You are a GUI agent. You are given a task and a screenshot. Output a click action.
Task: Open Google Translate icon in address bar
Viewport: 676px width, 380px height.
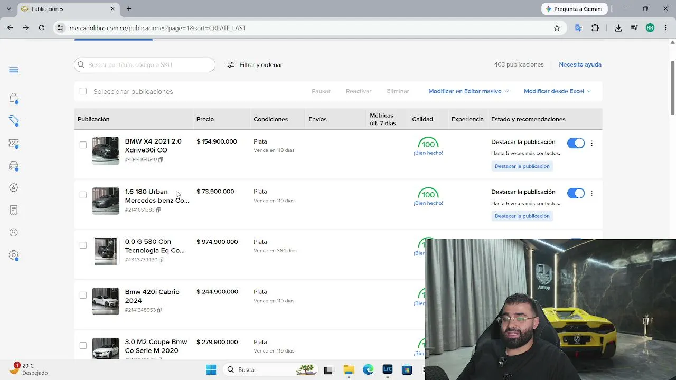click(578, 28)
